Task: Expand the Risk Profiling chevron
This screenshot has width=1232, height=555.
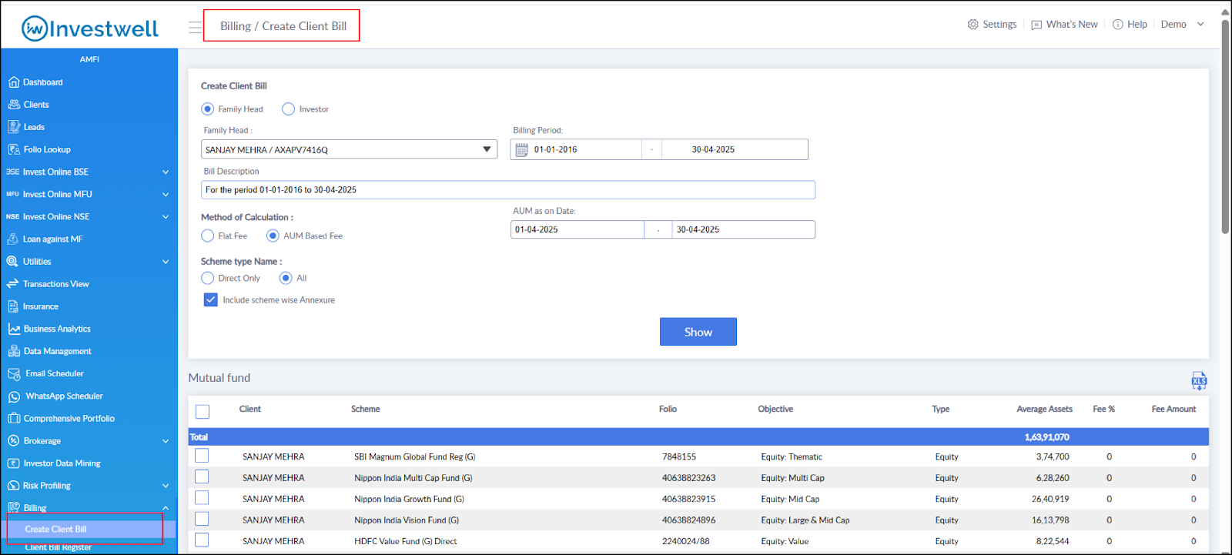Action: click(x=166, y=486)
